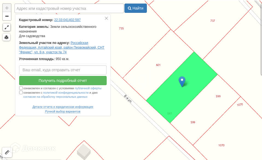The image size is (262, 160).
Task: Click the 8-я ул. street label
Action: coord(128,99)
